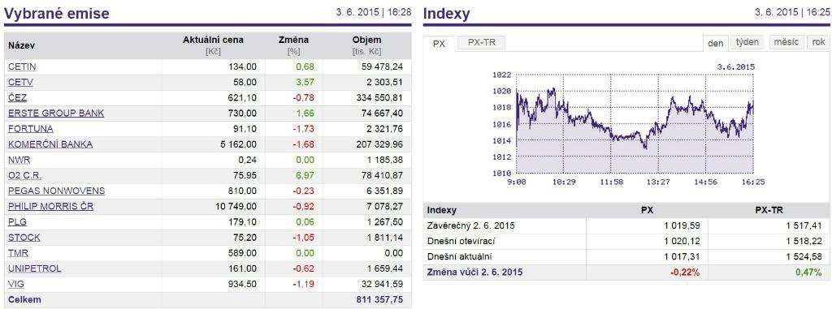Open the VIG stock link

(x=16, y=284)
